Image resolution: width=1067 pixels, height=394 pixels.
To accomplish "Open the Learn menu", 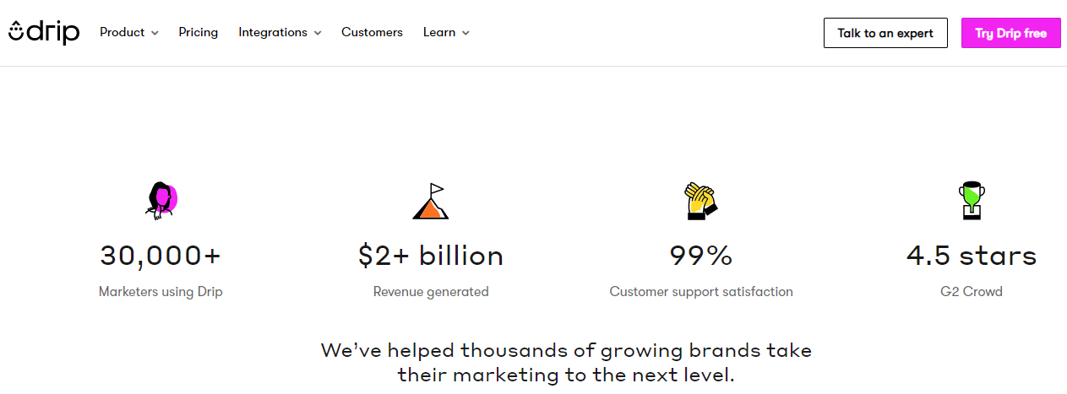I will [x=447, y=32].
